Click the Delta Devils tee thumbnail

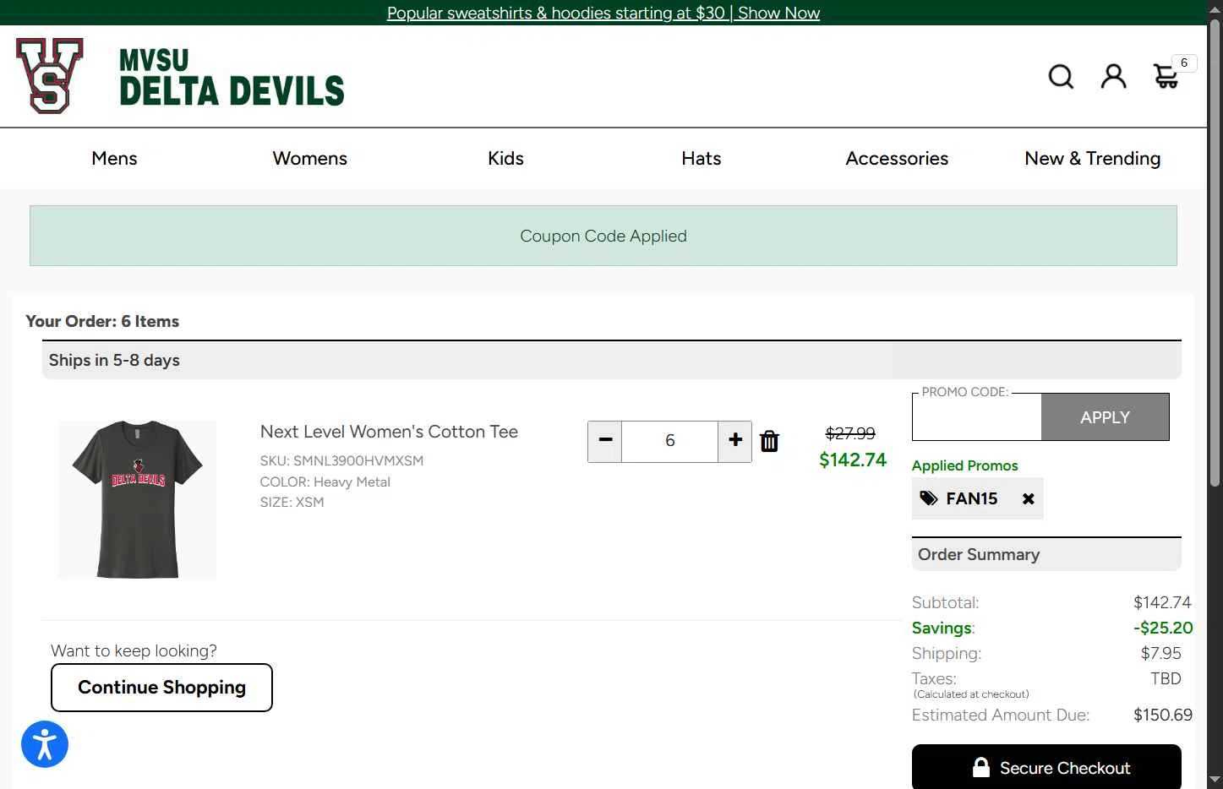[x=138, y=499]
